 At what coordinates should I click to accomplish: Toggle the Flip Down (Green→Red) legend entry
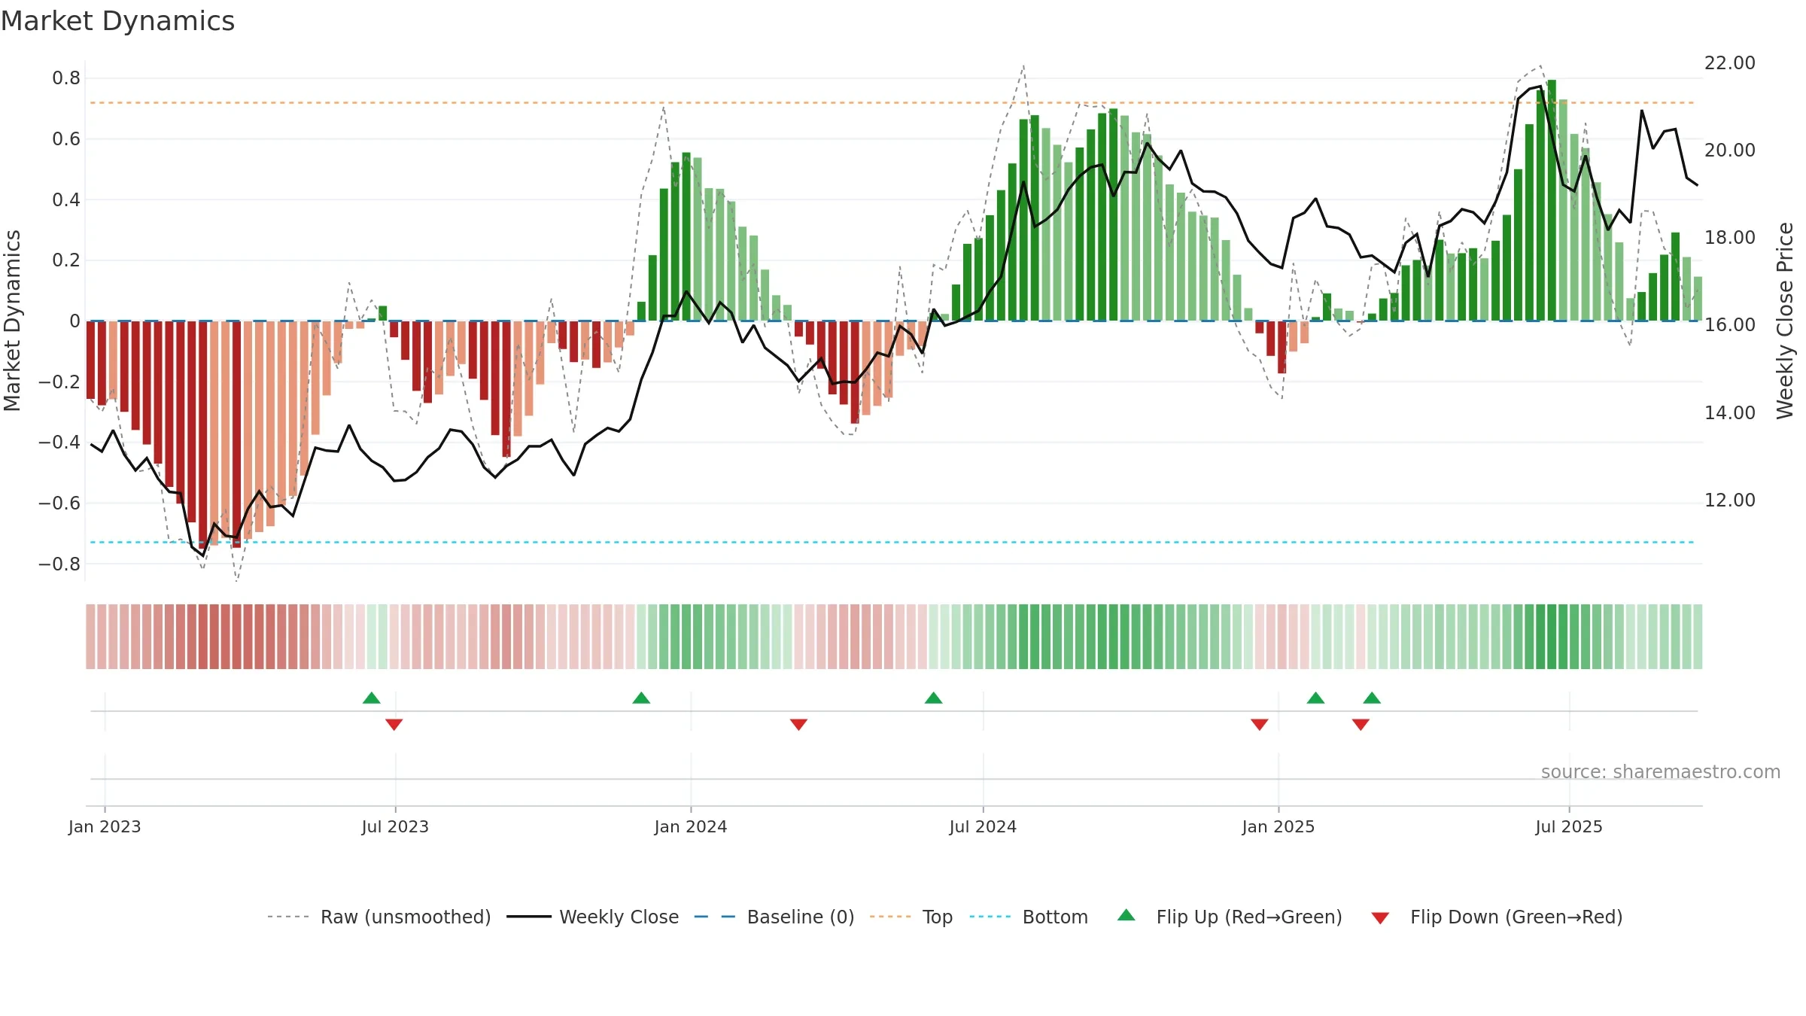(1497, 917)
